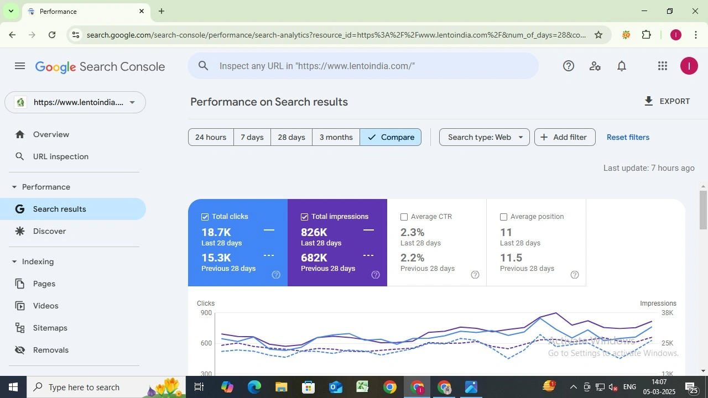708x398 pixels.
Task: Open Removals under Indexing
Action: point(73,350)
